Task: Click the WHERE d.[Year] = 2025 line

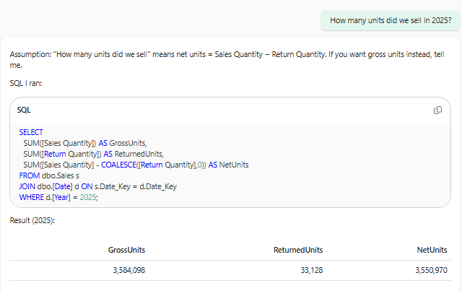Action: click(58, 197)
